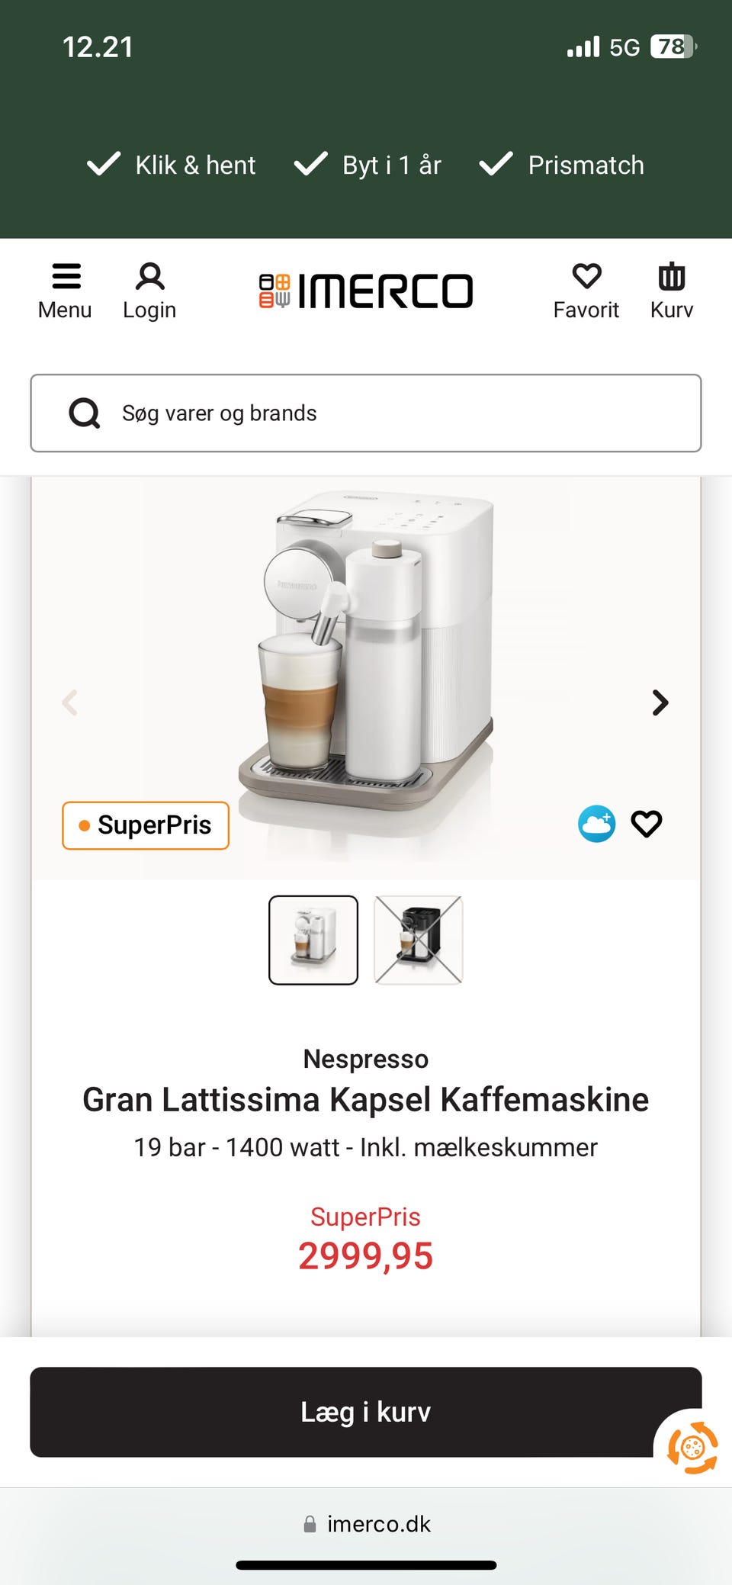Favorite this product with heart toggle

point(647,824)
